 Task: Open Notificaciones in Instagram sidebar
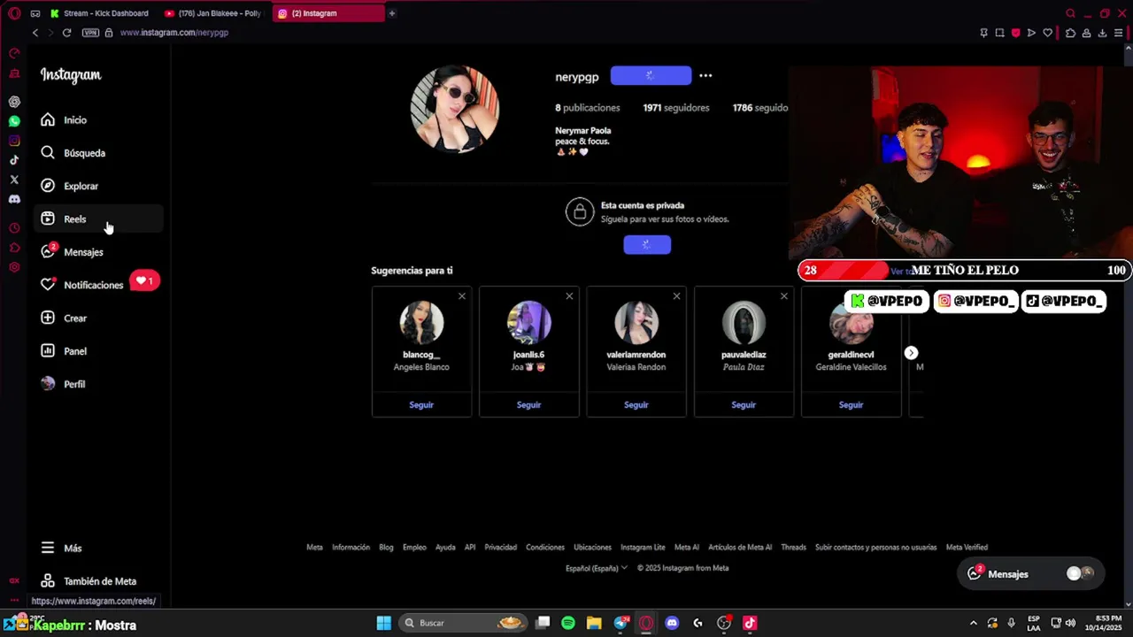coord(98,285)
